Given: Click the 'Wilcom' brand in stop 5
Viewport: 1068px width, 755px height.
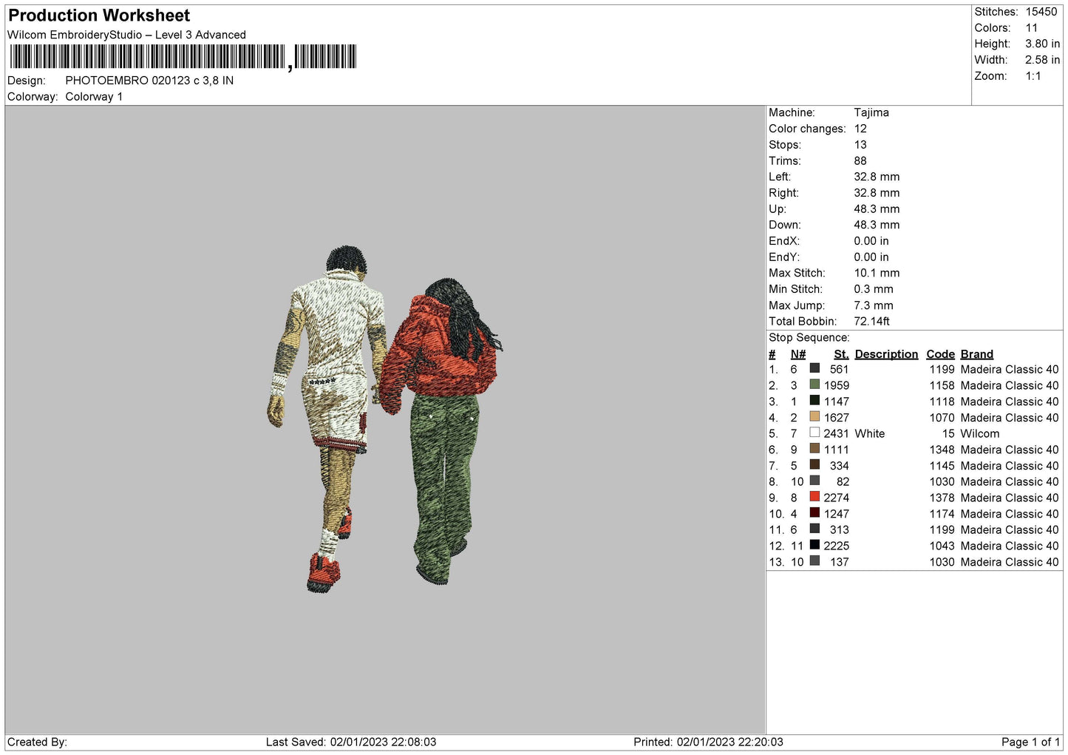Looking at the screenshot, I should pos(980,433).
